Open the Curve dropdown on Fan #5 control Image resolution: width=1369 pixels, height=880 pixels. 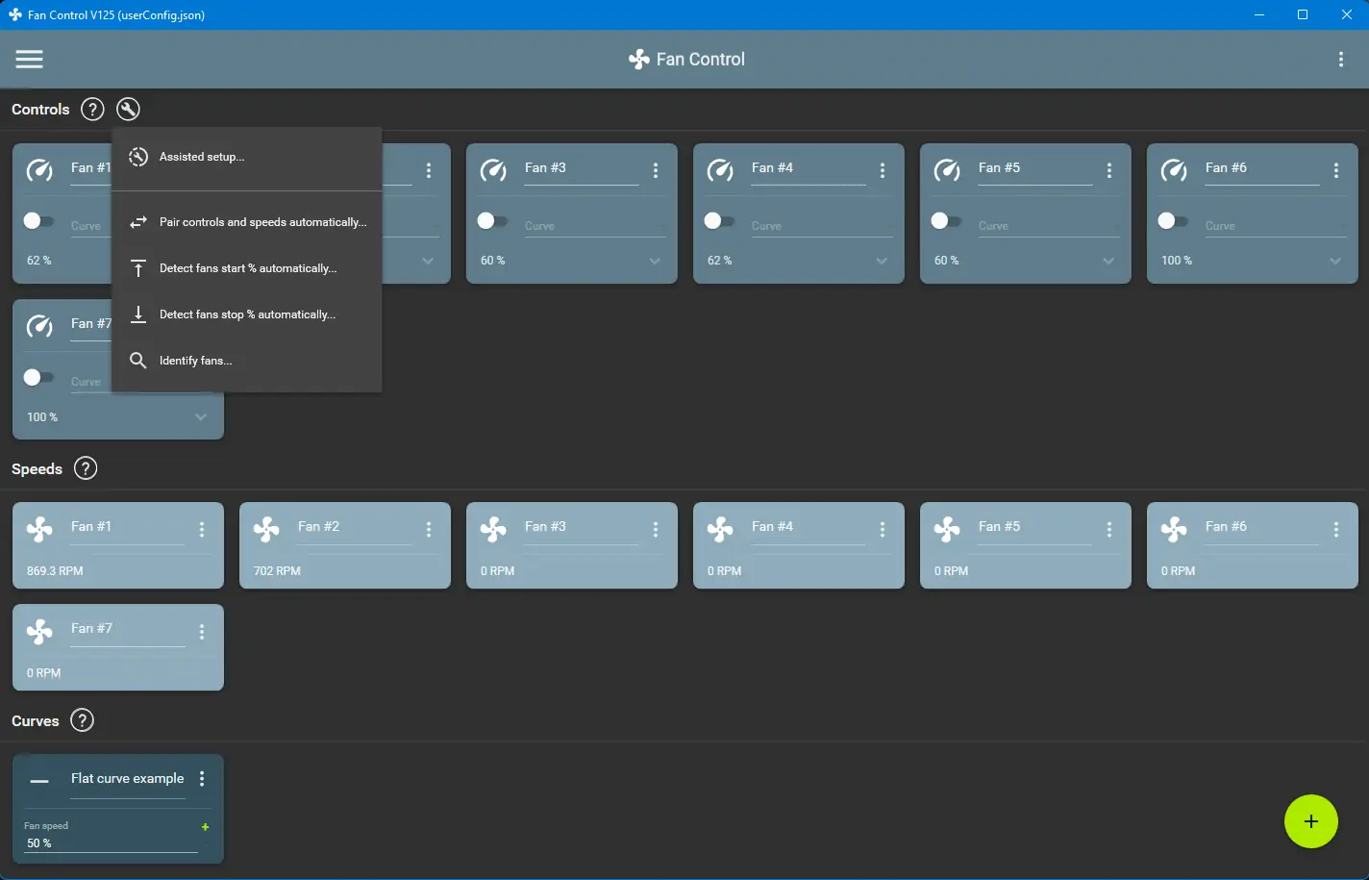coord(1049,225)
